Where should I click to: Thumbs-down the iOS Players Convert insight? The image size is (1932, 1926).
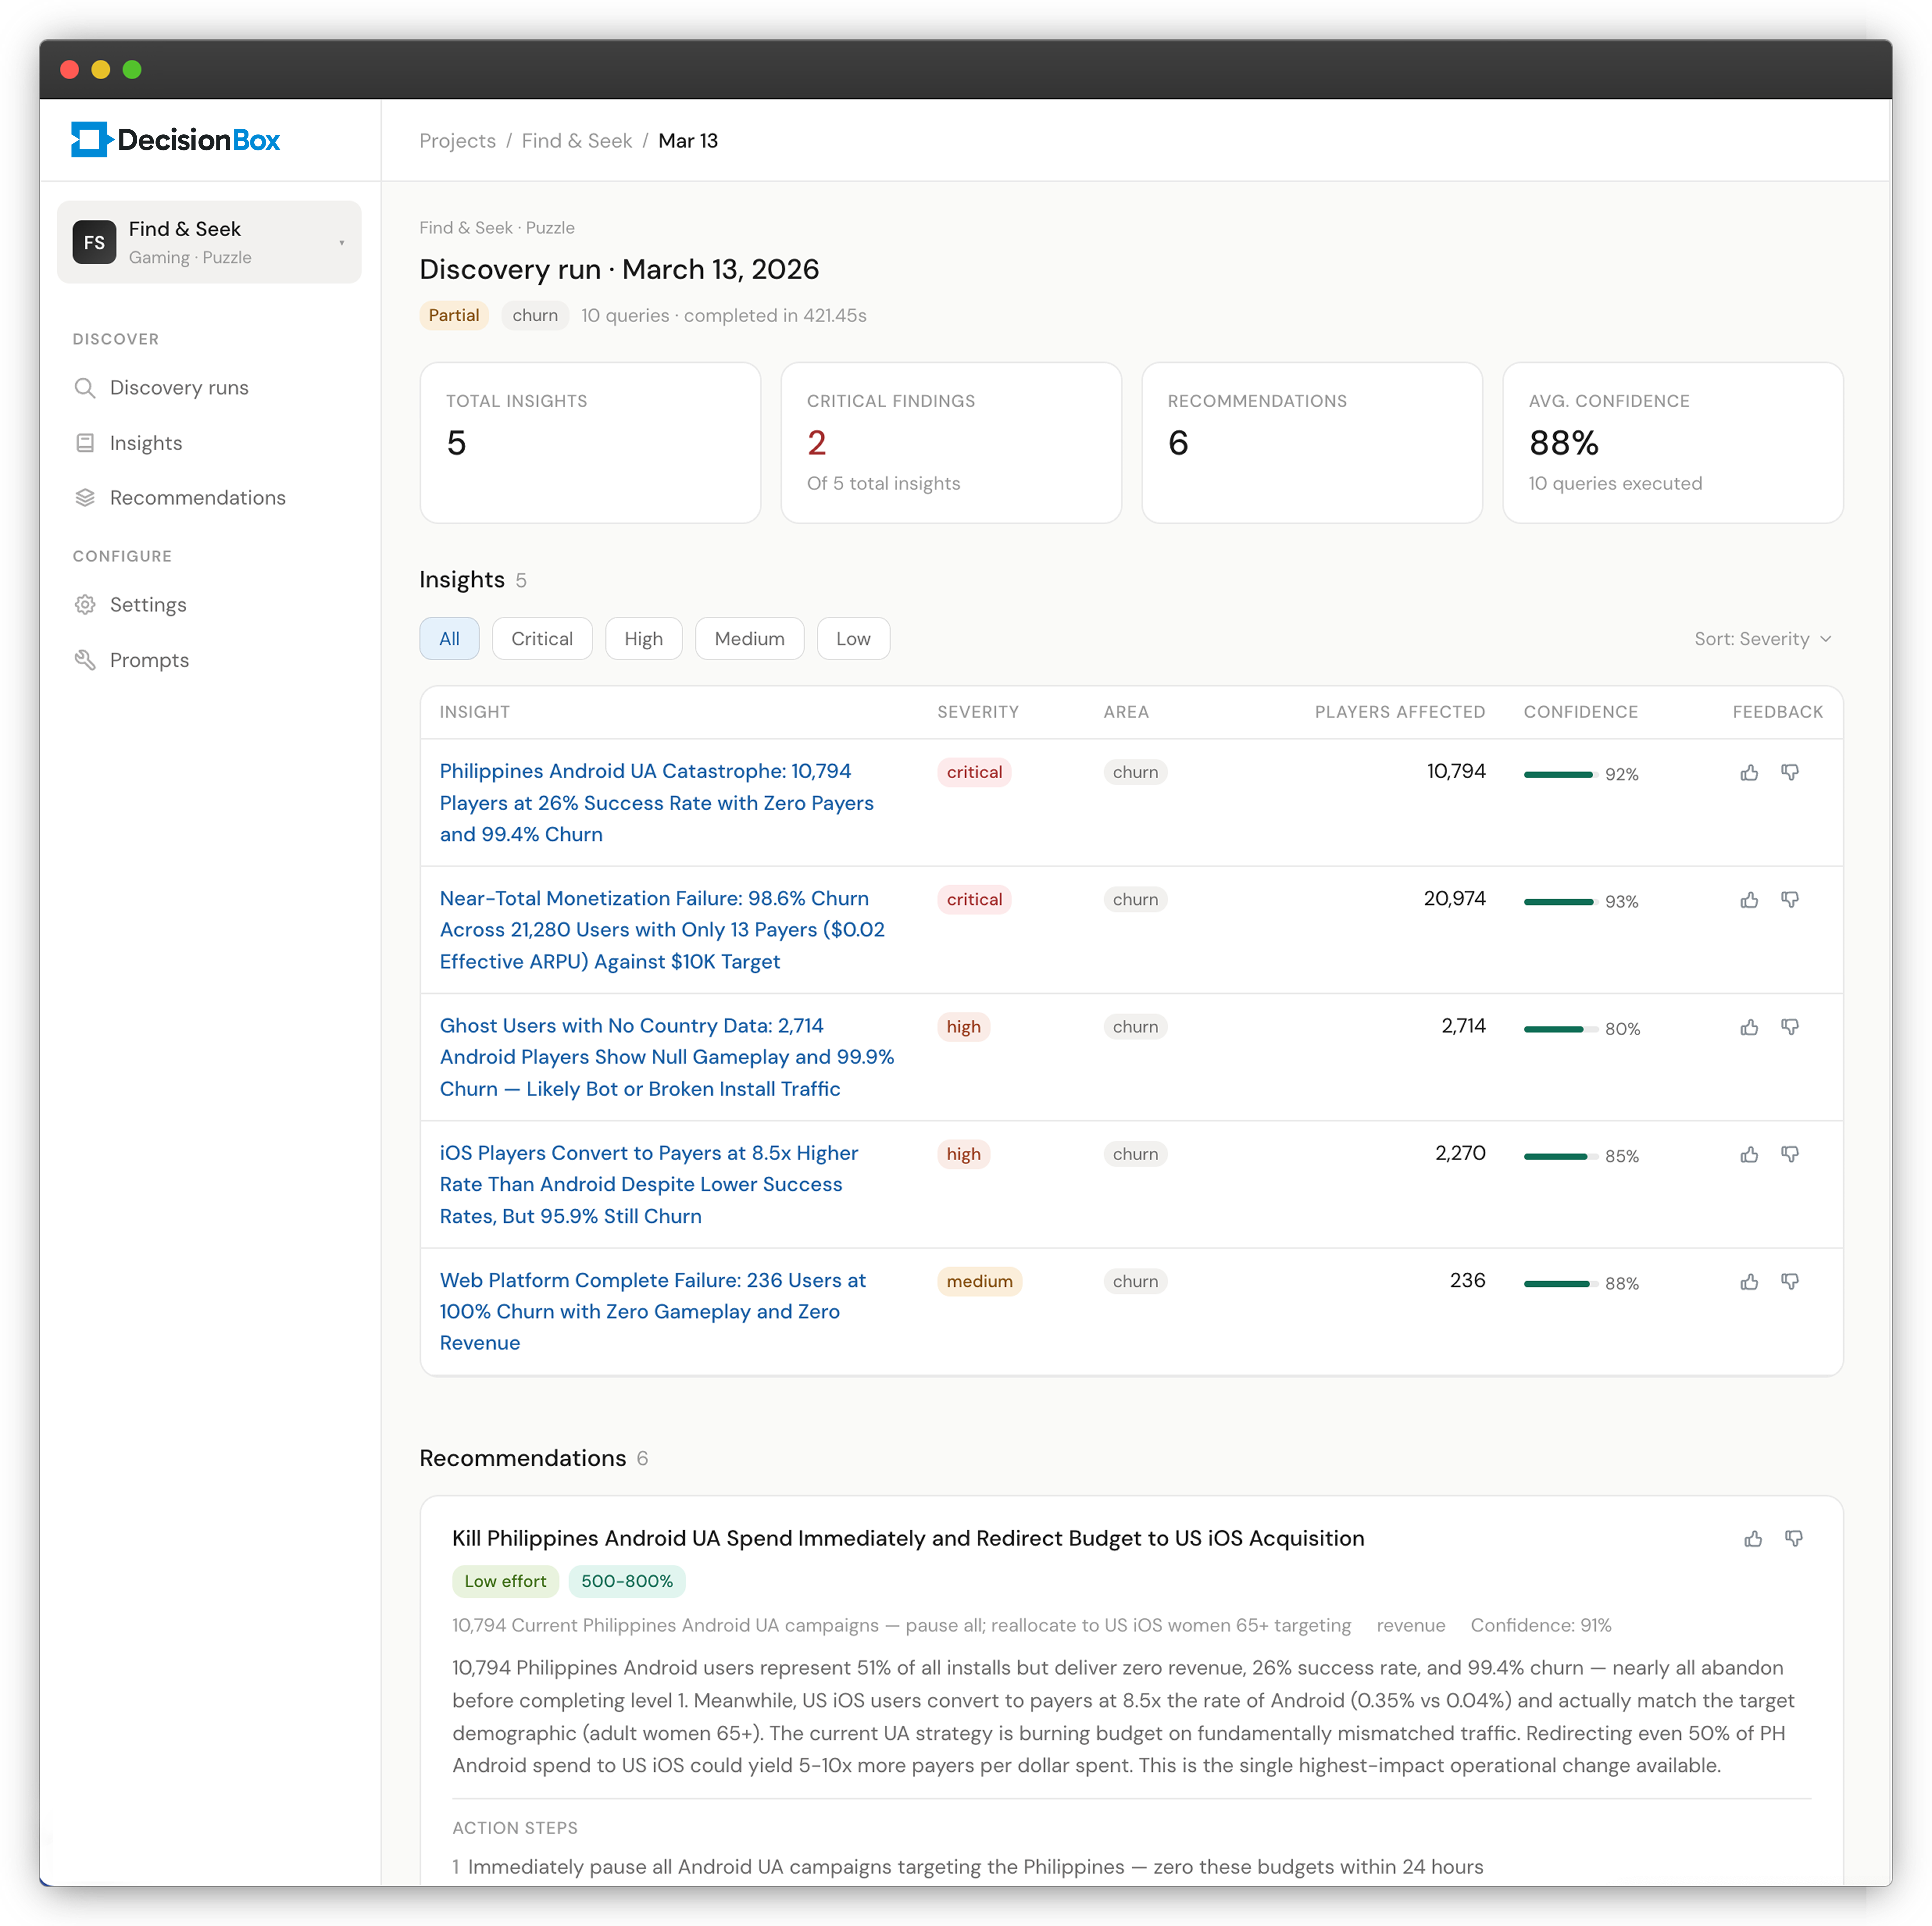pos(1790,1154)
